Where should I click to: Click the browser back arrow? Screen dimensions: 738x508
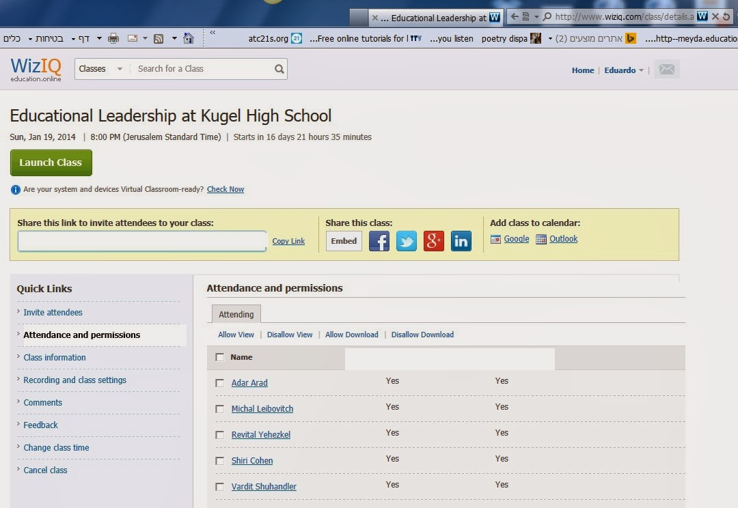point(515,16)
